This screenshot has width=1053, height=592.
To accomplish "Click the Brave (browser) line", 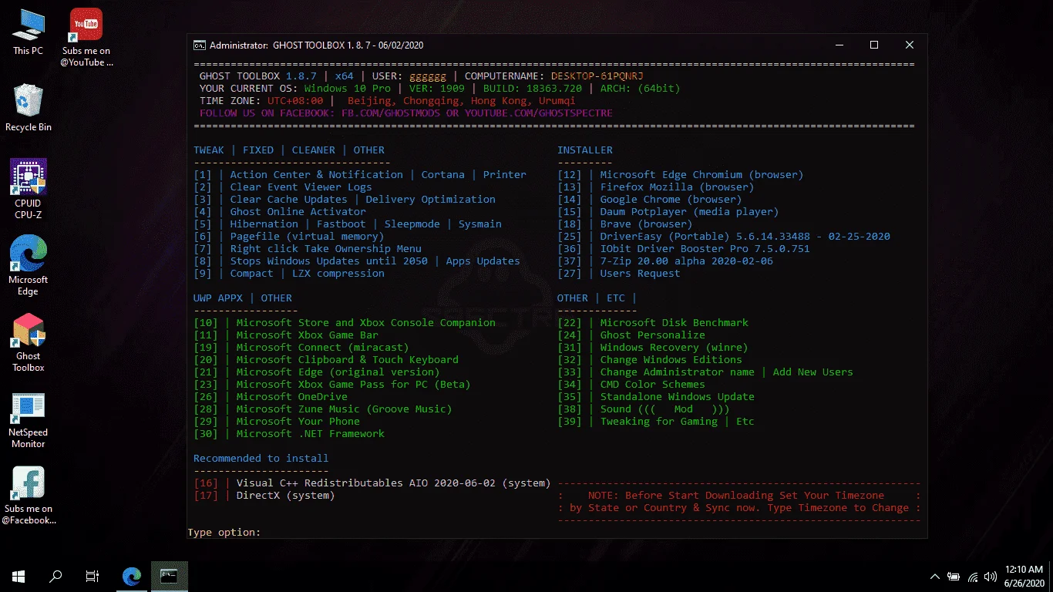I will tap(625, 224).
